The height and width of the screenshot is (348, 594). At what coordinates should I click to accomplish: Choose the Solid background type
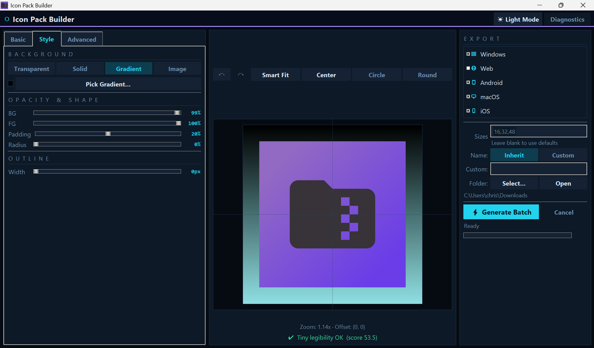coord(80,69)
